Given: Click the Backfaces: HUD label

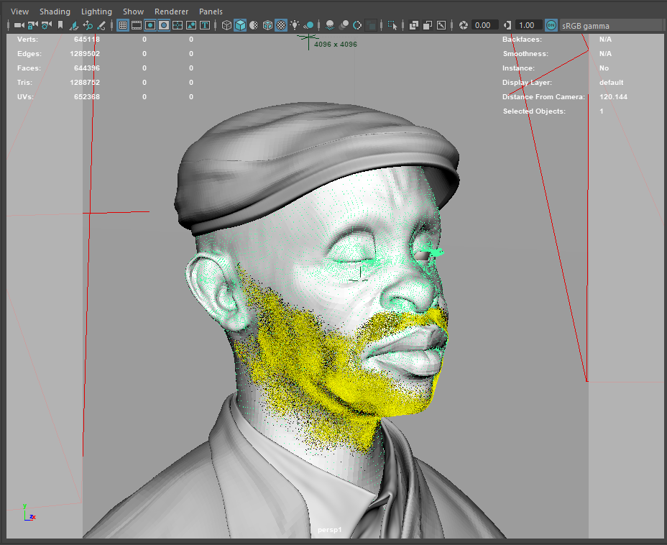Looking at the screenshot, I should click(522, 39).
